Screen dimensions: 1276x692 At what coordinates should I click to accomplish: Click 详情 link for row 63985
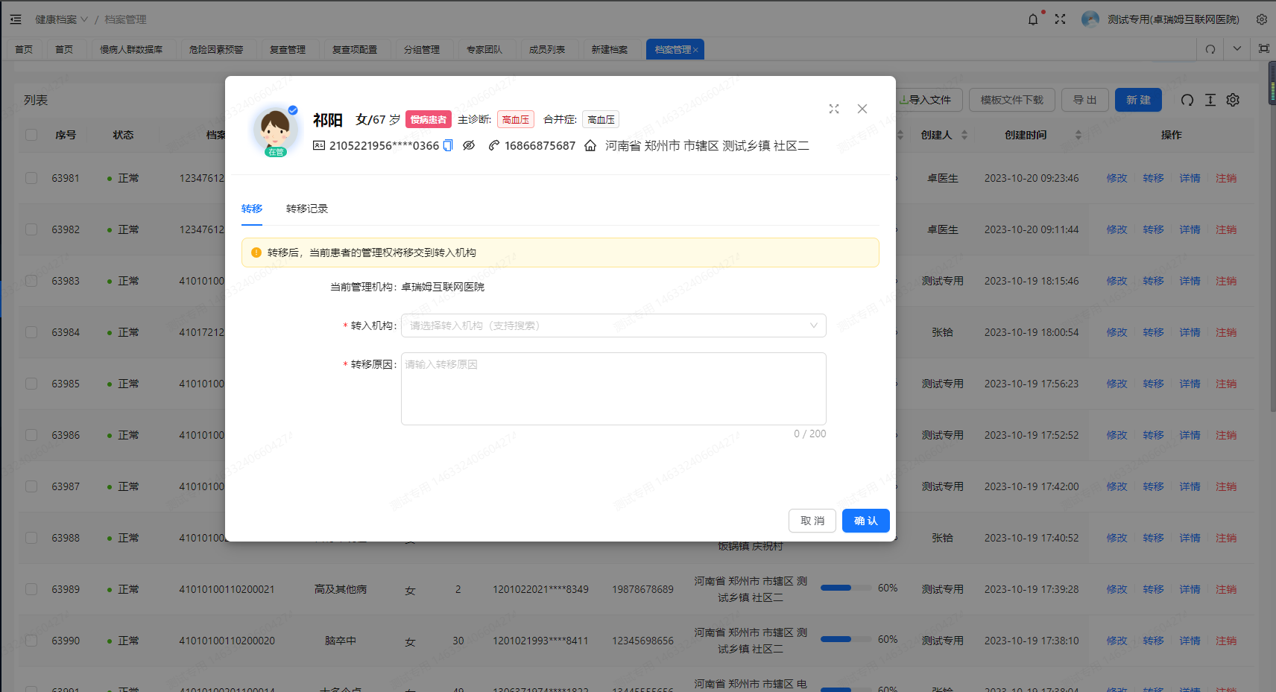click(1190, 384)
